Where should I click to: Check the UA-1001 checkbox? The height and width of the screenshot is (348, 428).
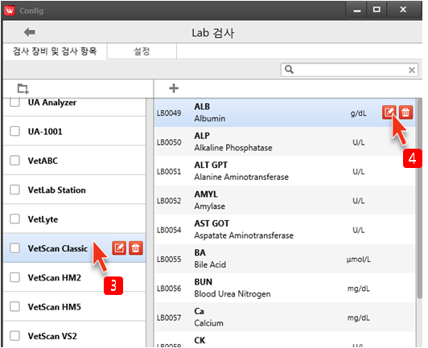14,131
